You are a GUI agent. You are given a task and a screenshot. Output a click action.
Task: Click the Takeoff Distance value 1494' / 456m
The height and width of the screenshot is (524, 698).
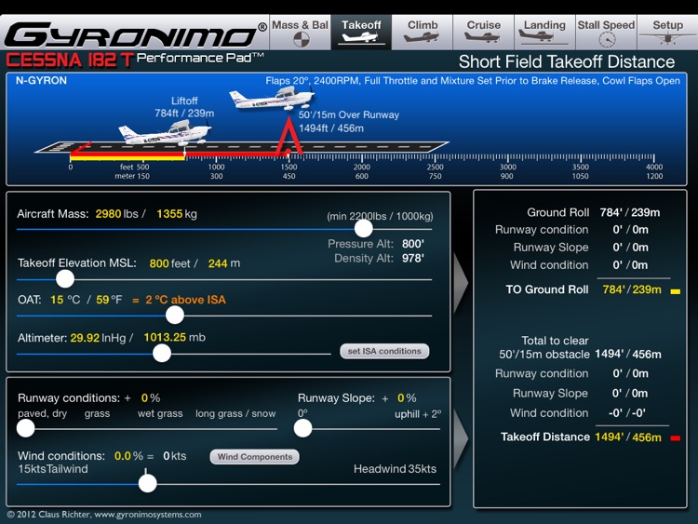628,437
